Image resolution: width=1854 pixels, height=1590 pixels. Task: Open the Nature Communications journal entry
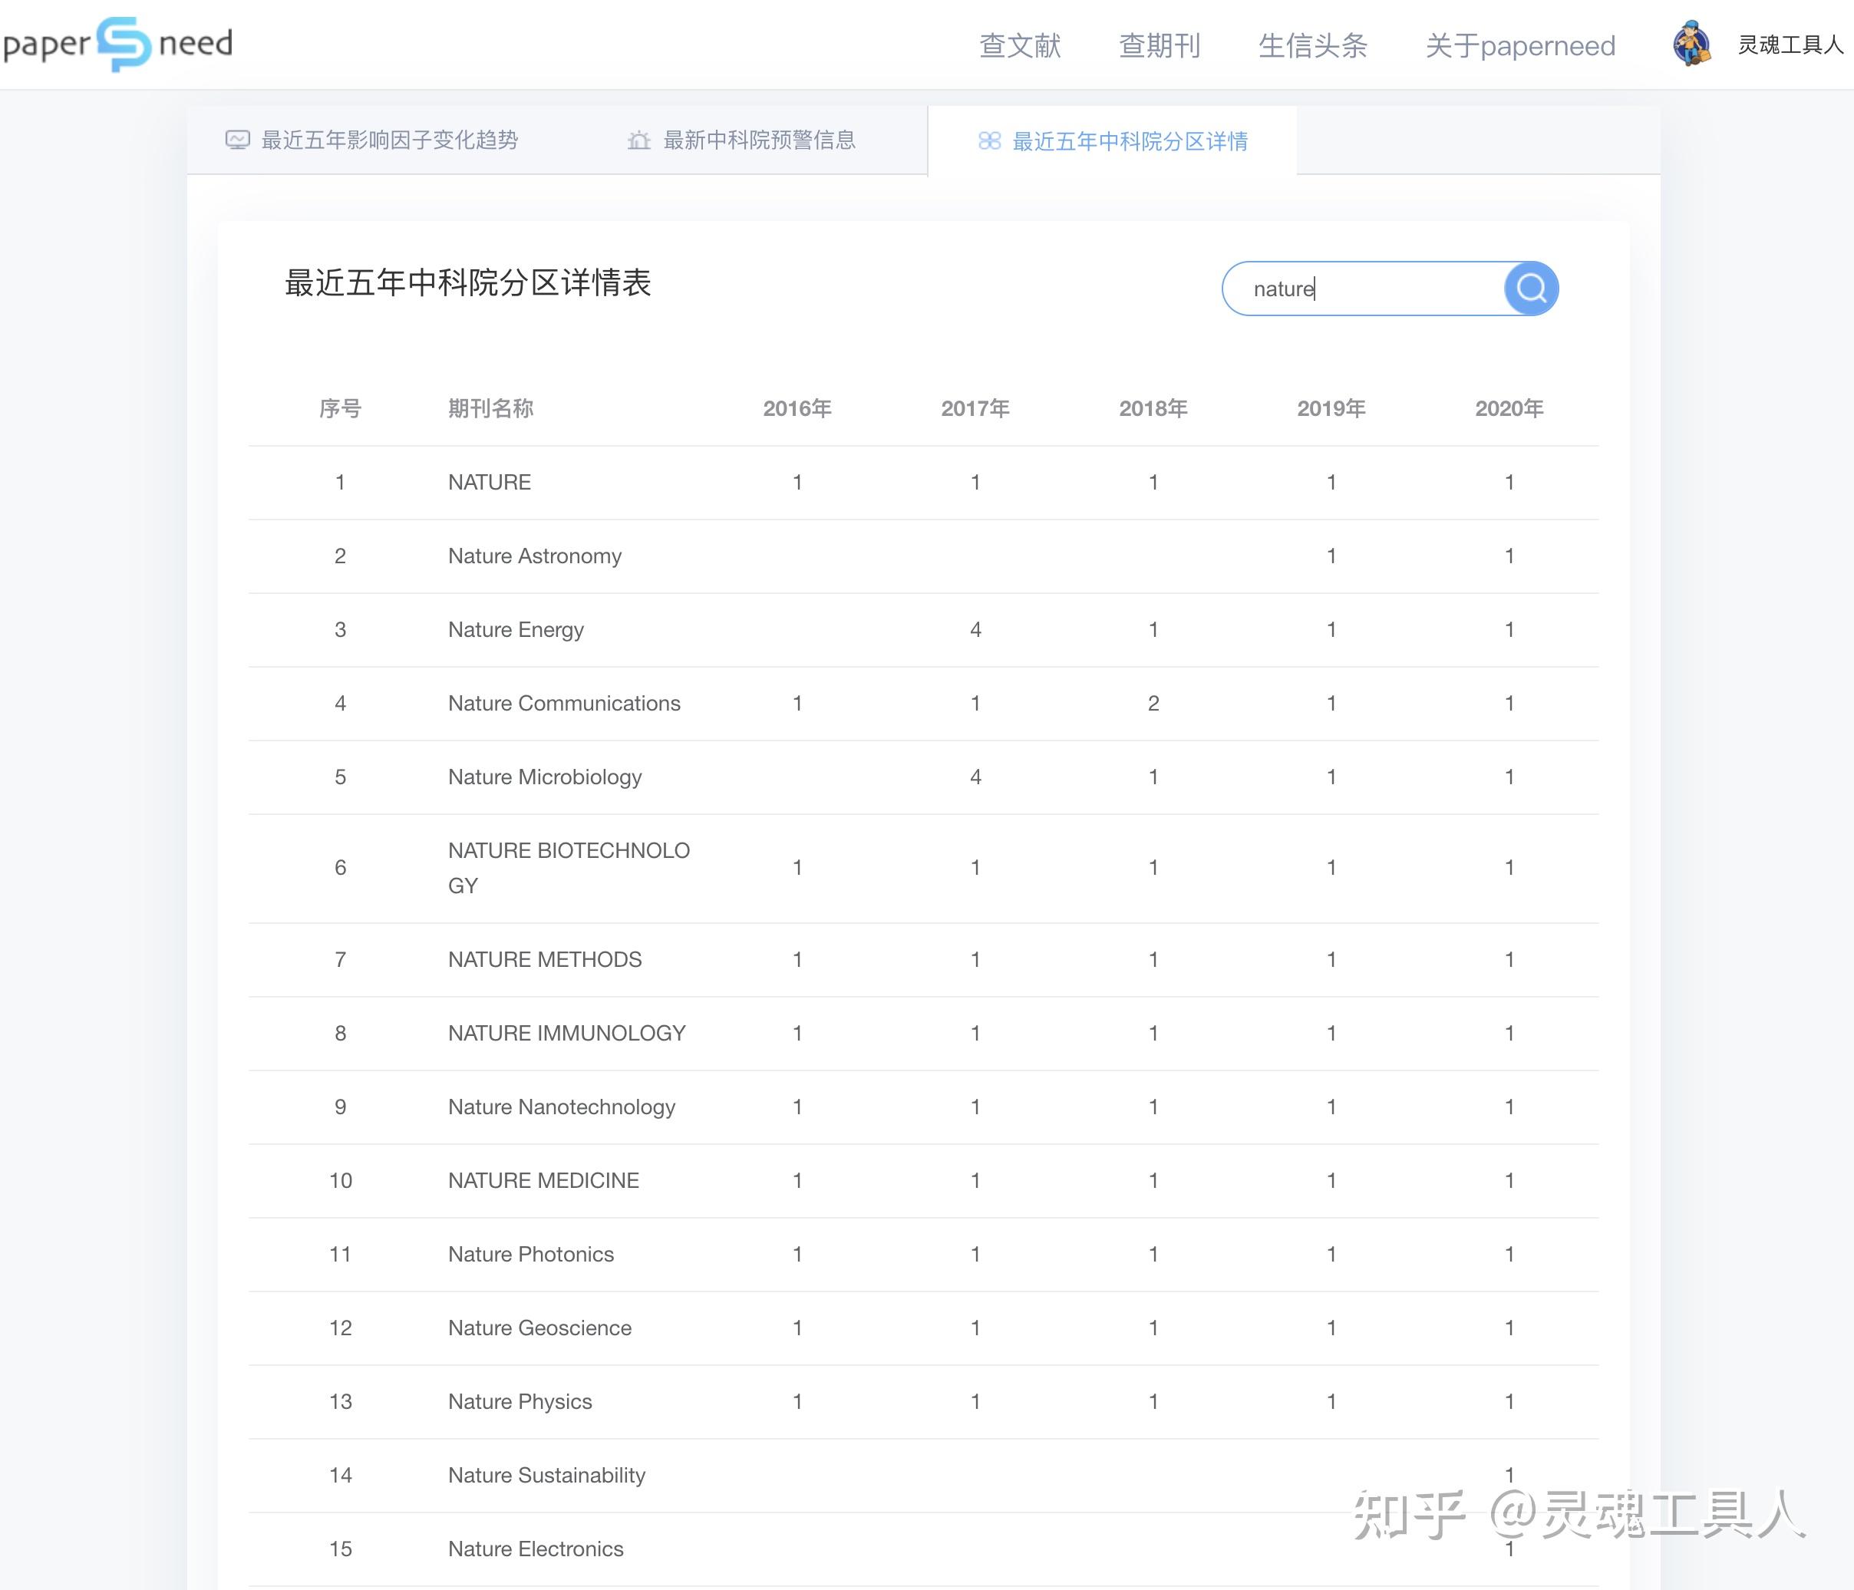[564, 703]
